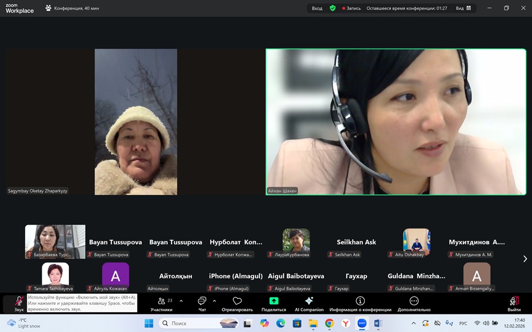
Task: Leave the meeting with Выйти button
Action: pos(514,303)
